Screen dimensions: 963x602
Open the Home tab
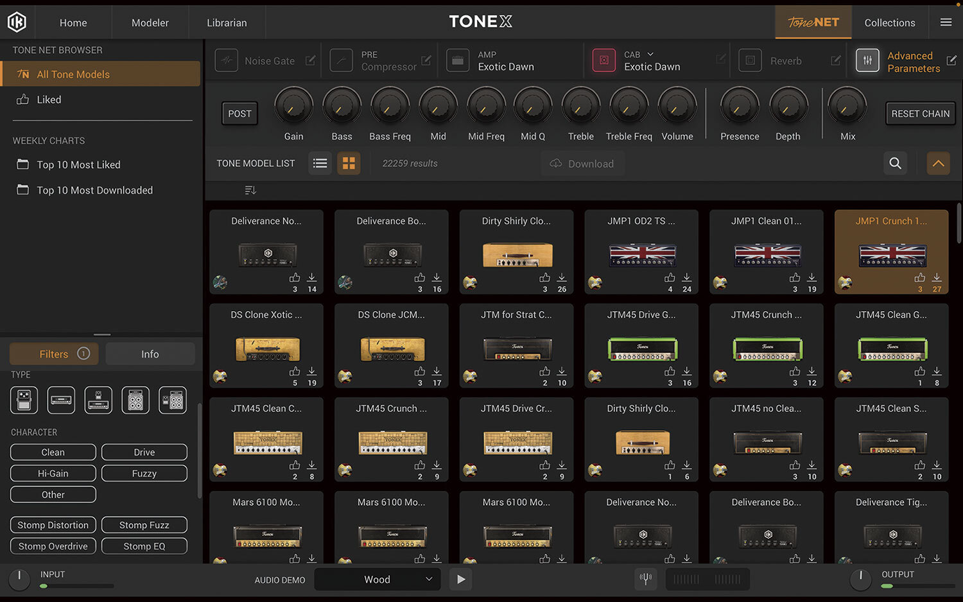[x=73, y=22]
